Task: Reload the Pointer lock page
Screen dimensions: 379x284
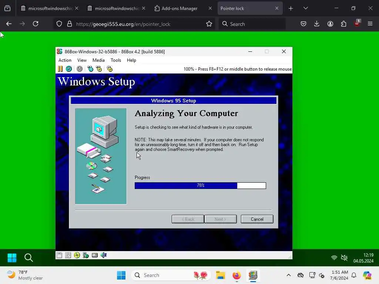Action: coord(36,24)
